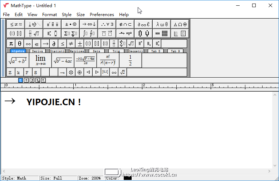This screenshot has width=279, height=181.
Task: Open underbar and overbar templates palette
Action: click(107, 33)
